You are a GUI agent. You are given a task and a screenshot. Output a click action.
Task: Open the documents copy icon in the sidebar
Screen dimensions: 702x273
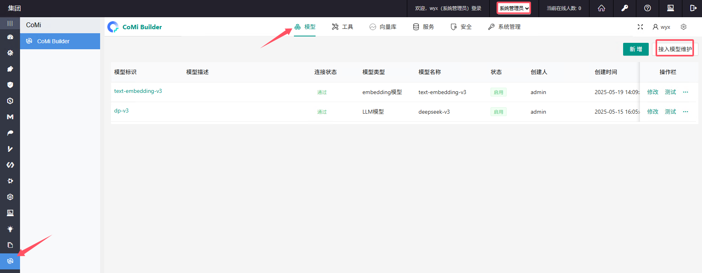coord(10,245)
